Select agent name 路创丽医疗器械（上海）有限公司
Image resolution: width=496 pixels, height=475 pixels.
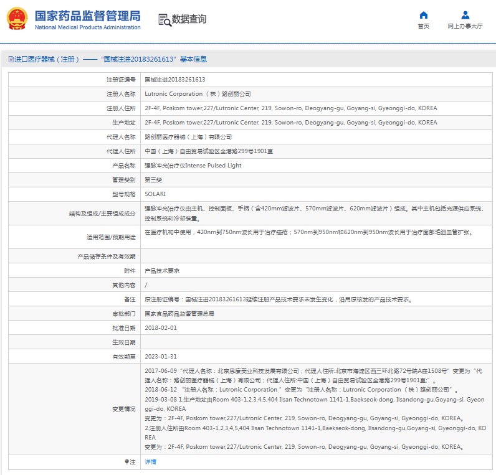click(188, 137)
